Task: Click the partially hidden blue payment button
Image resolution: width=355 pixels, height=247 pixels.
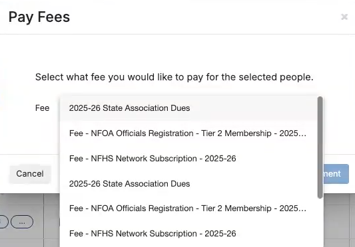Action: coord(336,174)
